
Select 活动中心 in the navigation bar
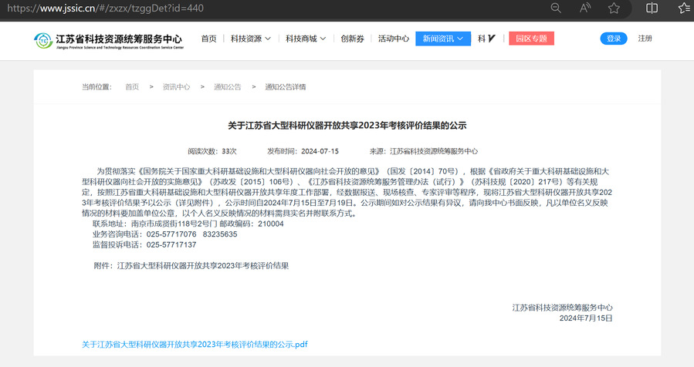click(x=393, y=39)
